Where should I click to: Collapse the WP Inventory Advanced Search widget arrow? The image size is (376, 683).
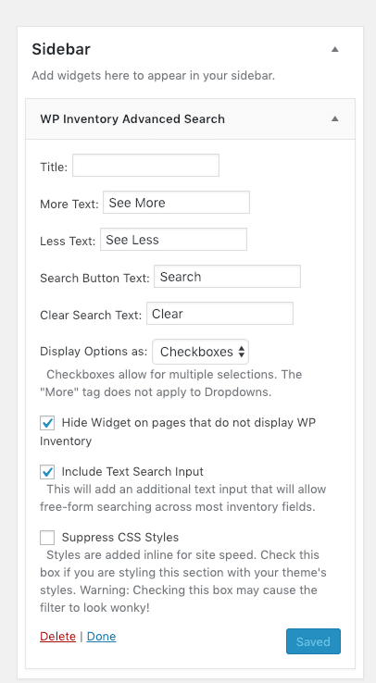point(334,118)
